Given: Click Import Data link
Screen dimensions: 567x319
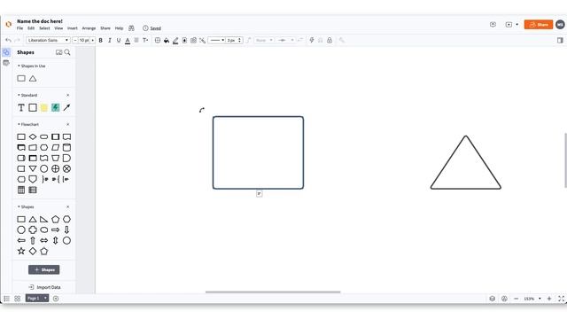Looking at the screenshot, I should [x=45, y=287].
